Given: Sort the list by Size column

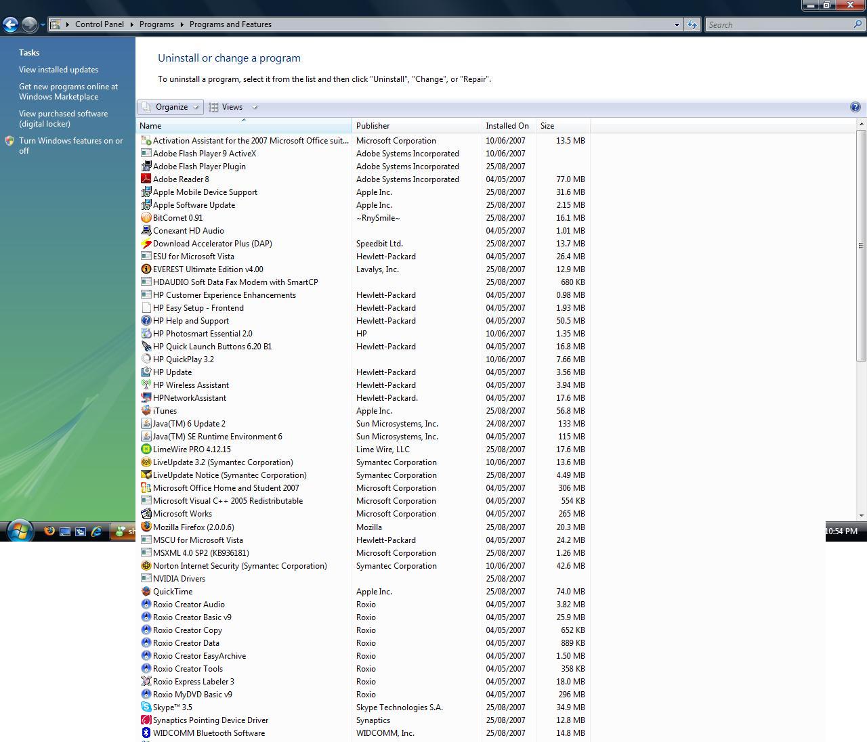Looking at the screenshot, I should 564,126.
